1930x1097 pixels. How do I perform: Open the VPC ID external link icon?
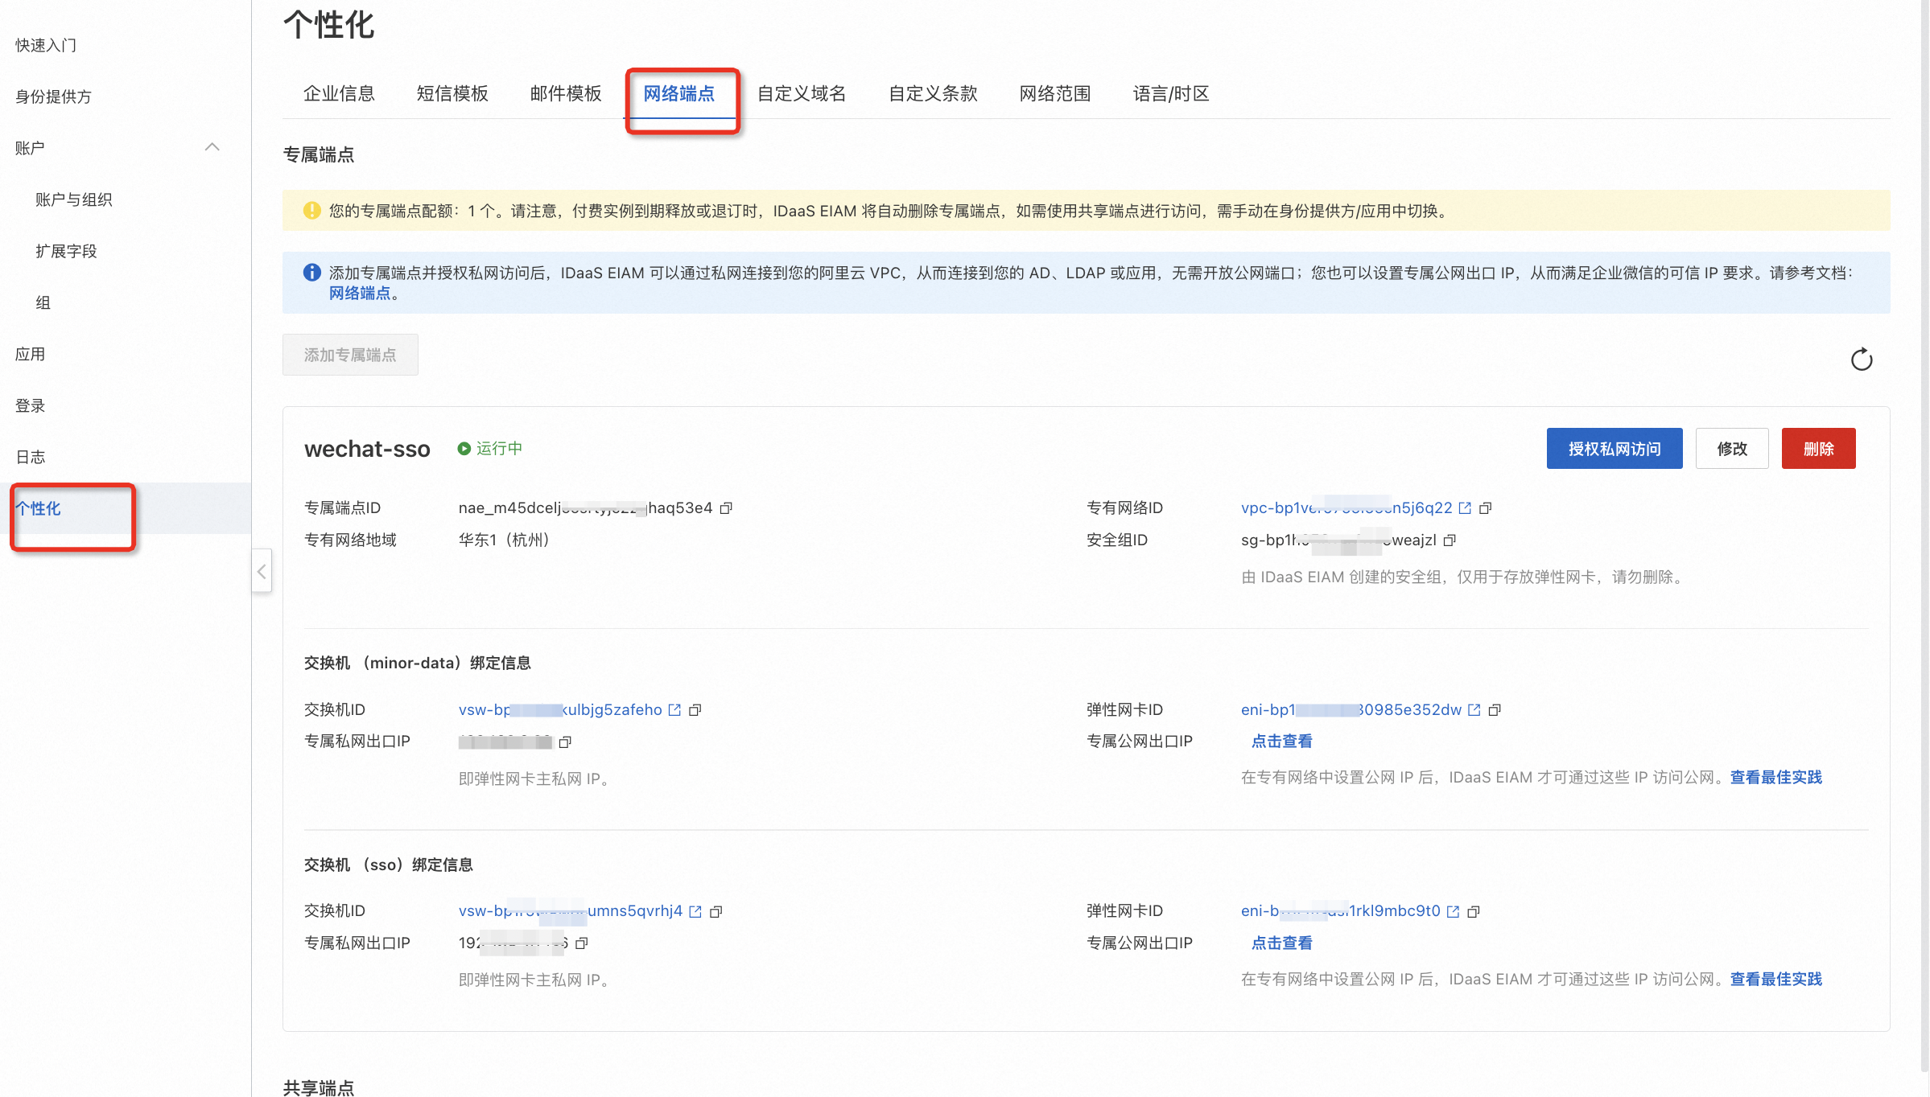pos(1465,508)
